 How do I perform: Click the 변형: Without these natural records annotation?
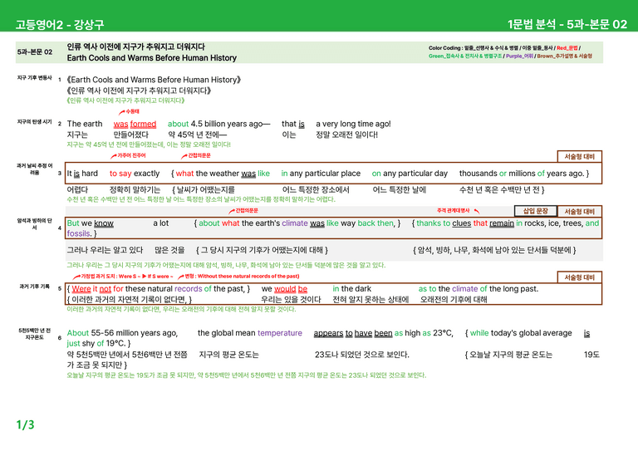pyautogui.click(x=238, y=277)
